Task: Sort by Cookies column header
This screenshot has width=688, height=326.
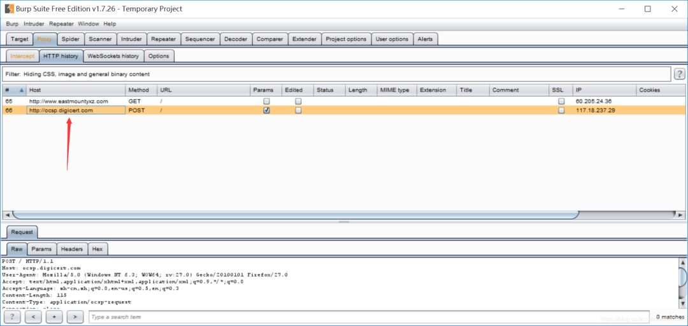Action: [x=661, y=90]
